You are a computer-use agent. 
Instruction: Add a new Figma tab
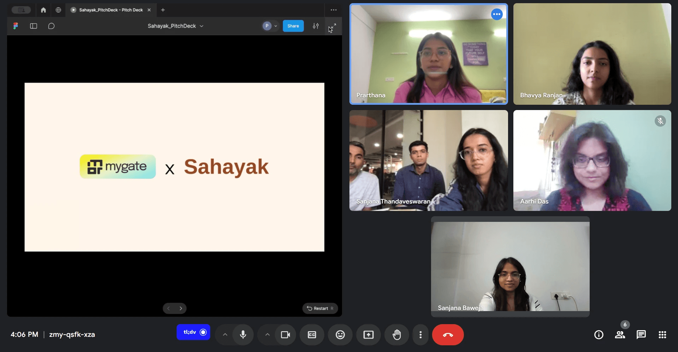163,10
